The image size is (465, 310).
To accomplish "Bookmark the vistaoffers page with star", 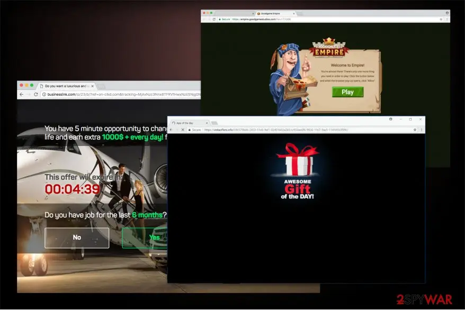I will [415, 130].
